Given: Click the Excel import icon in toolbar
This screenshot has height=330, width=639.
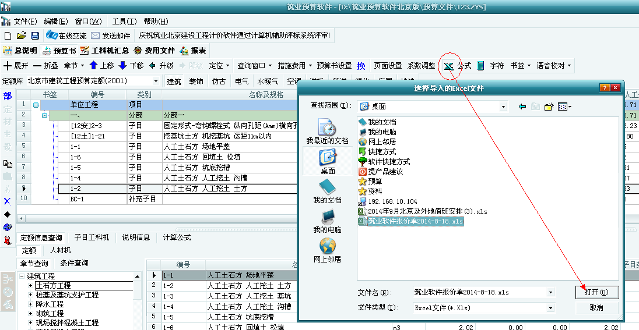Looking at the screenshot, I should [x=448, y=66].
